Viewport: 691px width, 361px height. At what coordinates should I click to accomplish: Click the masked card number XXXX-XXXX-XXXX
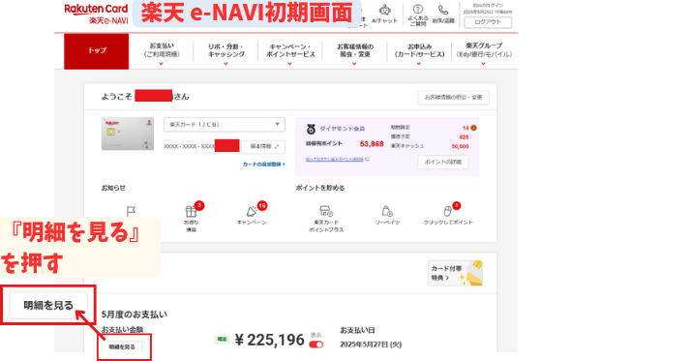tap(189, 146)
